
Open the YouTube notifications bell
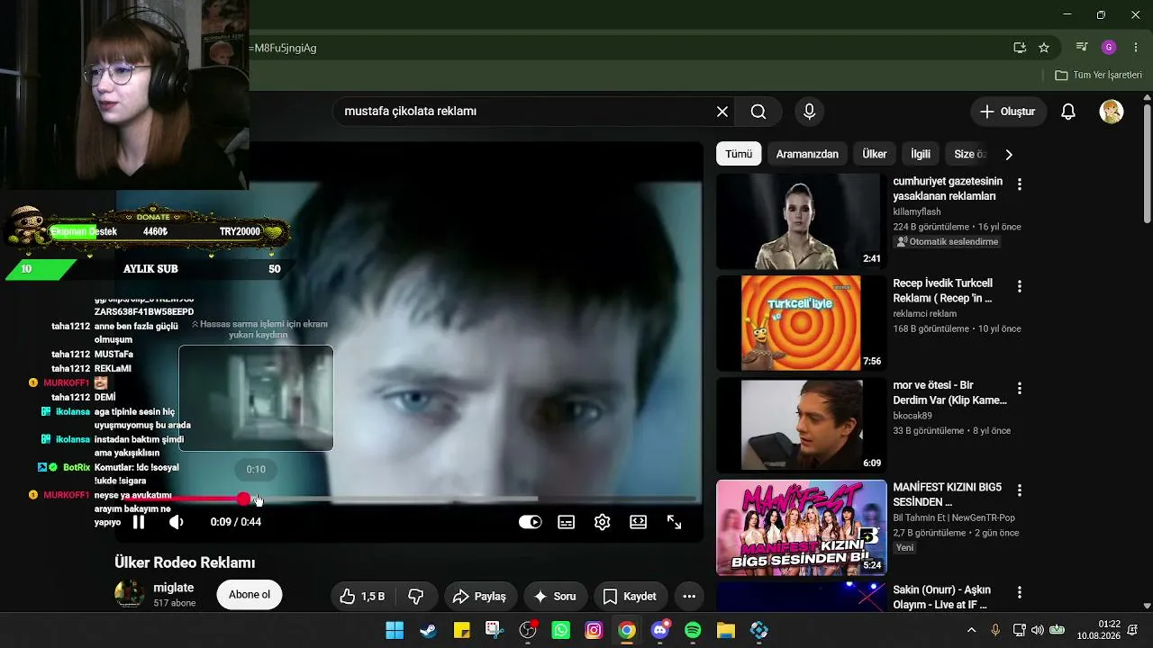point(1068,112)
